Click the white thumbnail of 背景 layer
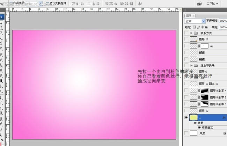Screen dimensions: 227x146 (193, 133)
